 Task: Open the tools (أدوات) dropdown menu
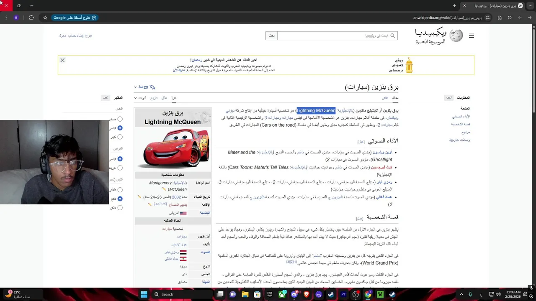pos(140,98)
